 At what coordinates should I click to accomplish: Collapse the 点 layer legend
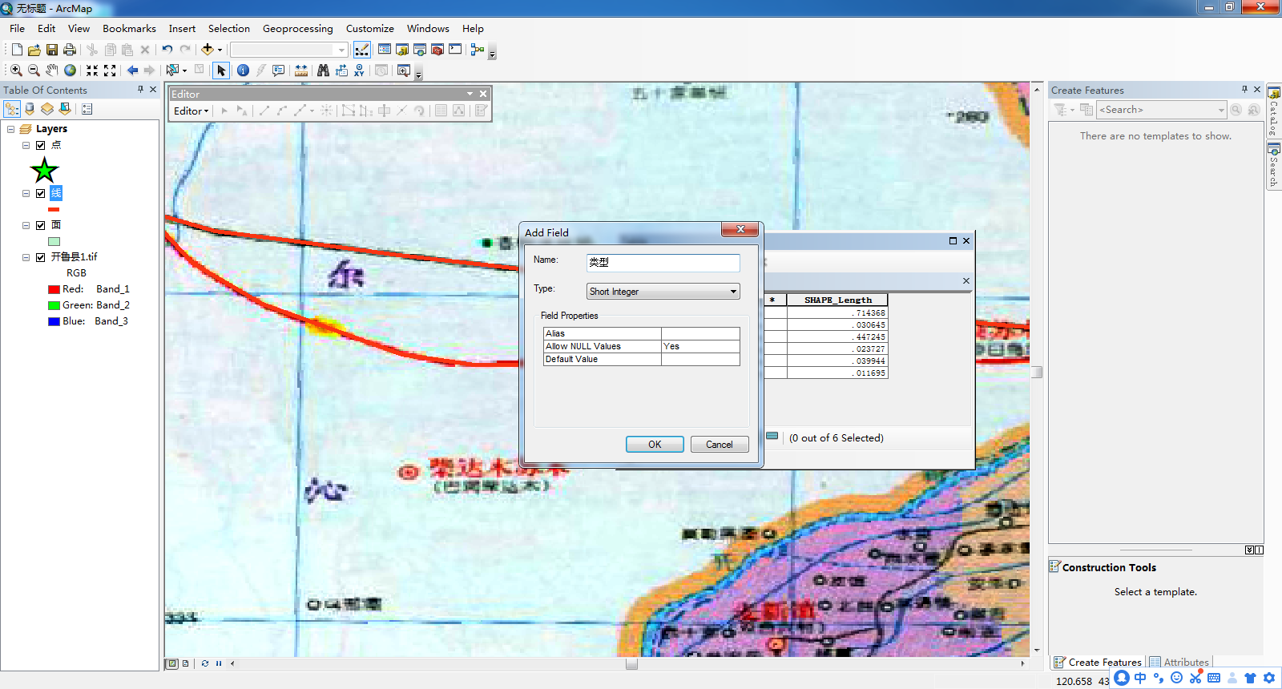coord(26,145)
